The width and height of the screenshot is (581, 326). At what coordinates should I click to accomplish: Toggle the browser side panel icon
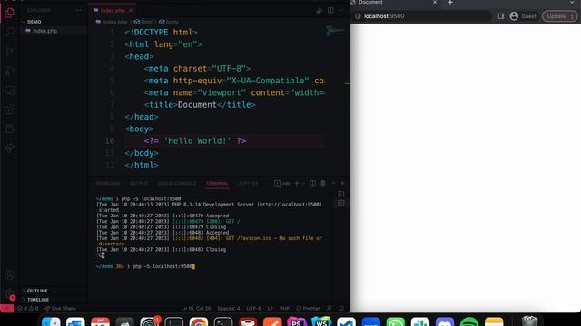[501, 16]
